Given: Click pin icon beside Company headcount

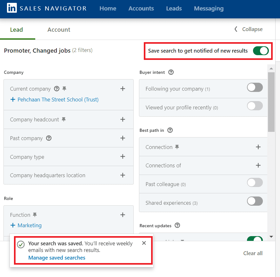Looking at the screenshot, I should [64, 119].
